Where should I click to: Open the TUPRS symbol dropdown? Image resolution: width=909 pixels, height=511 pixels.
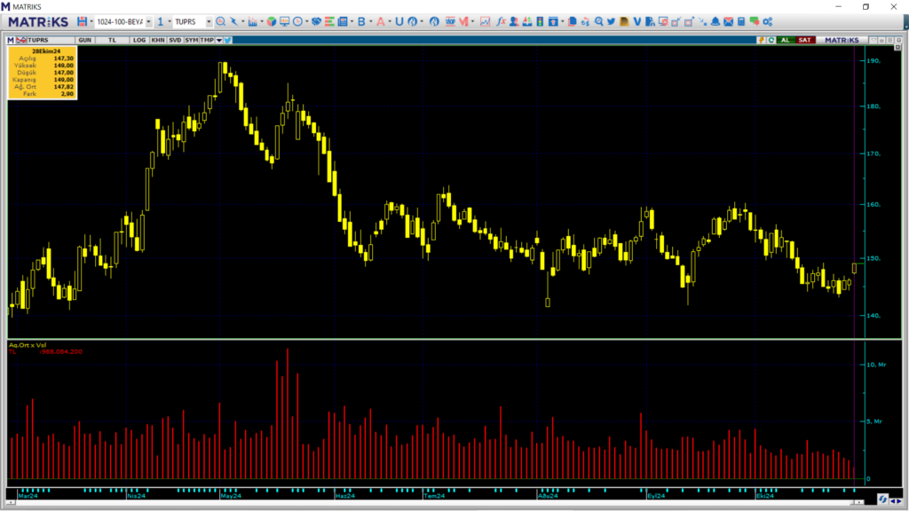[x=209, y=21]
